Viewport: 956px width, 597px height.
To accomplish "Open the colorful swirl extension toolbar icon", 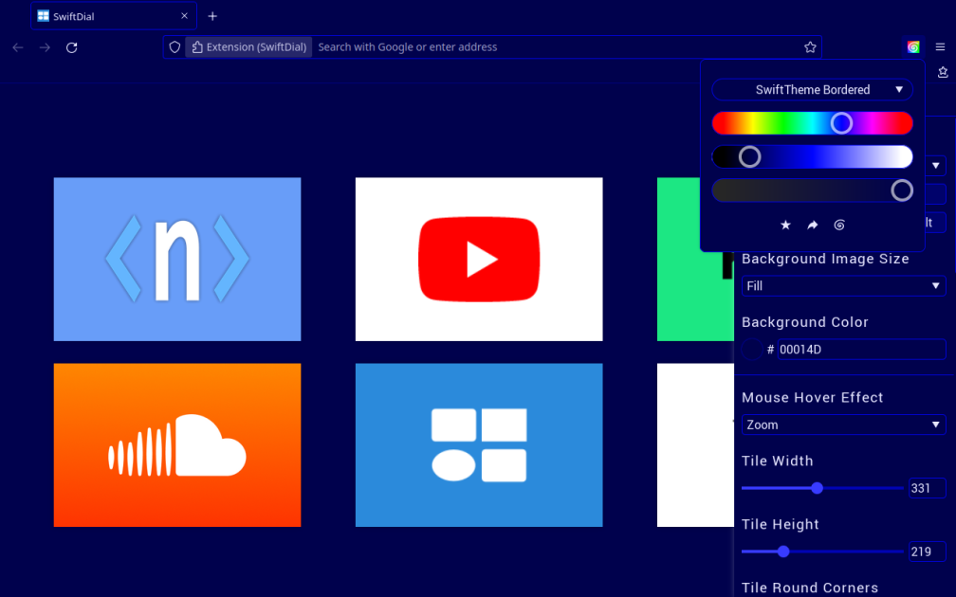I will 912,47.
